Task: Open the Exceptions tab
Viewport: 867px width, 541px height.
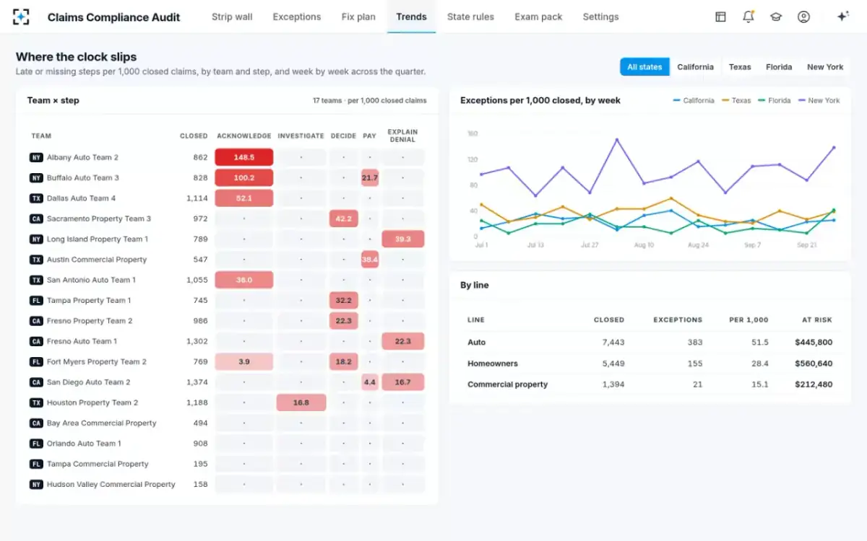Action: 297,17
